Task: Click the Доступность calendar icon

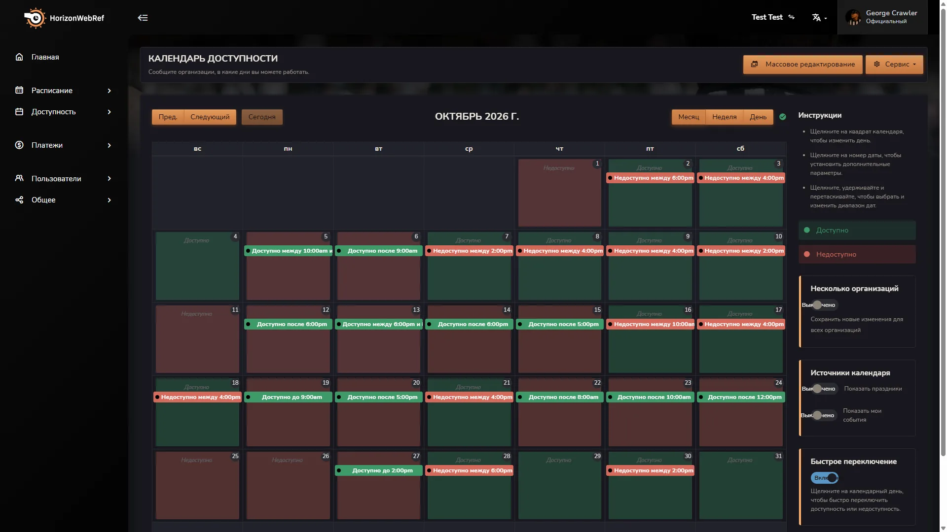Action: coord(19,112)
